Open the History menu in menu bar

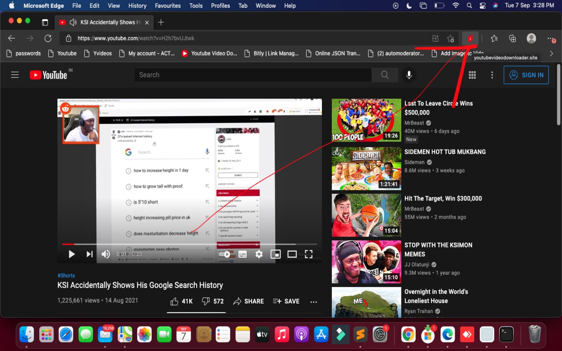click(x=137, y=6)
